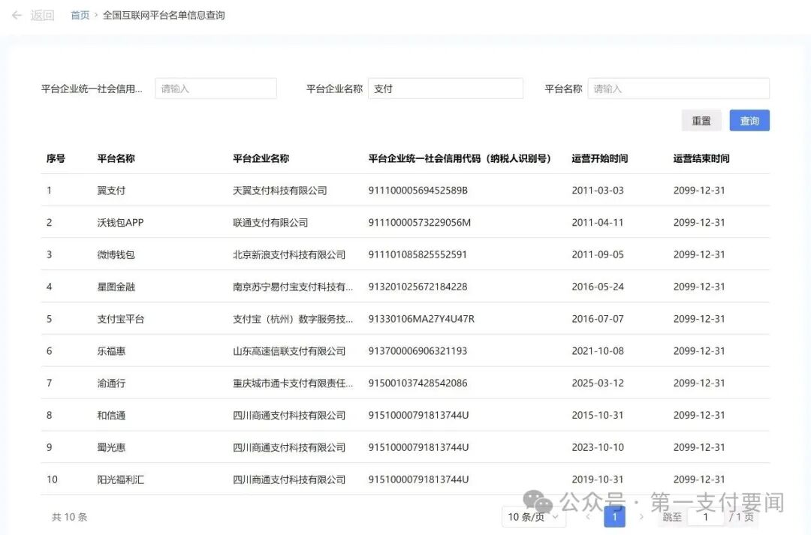Click the 查询 (Query) button
The image size is (811, 535).
tap(749, 120)
